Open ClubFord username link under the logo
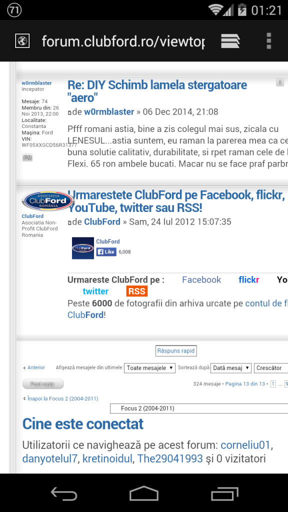 click(x=32, y=216)
